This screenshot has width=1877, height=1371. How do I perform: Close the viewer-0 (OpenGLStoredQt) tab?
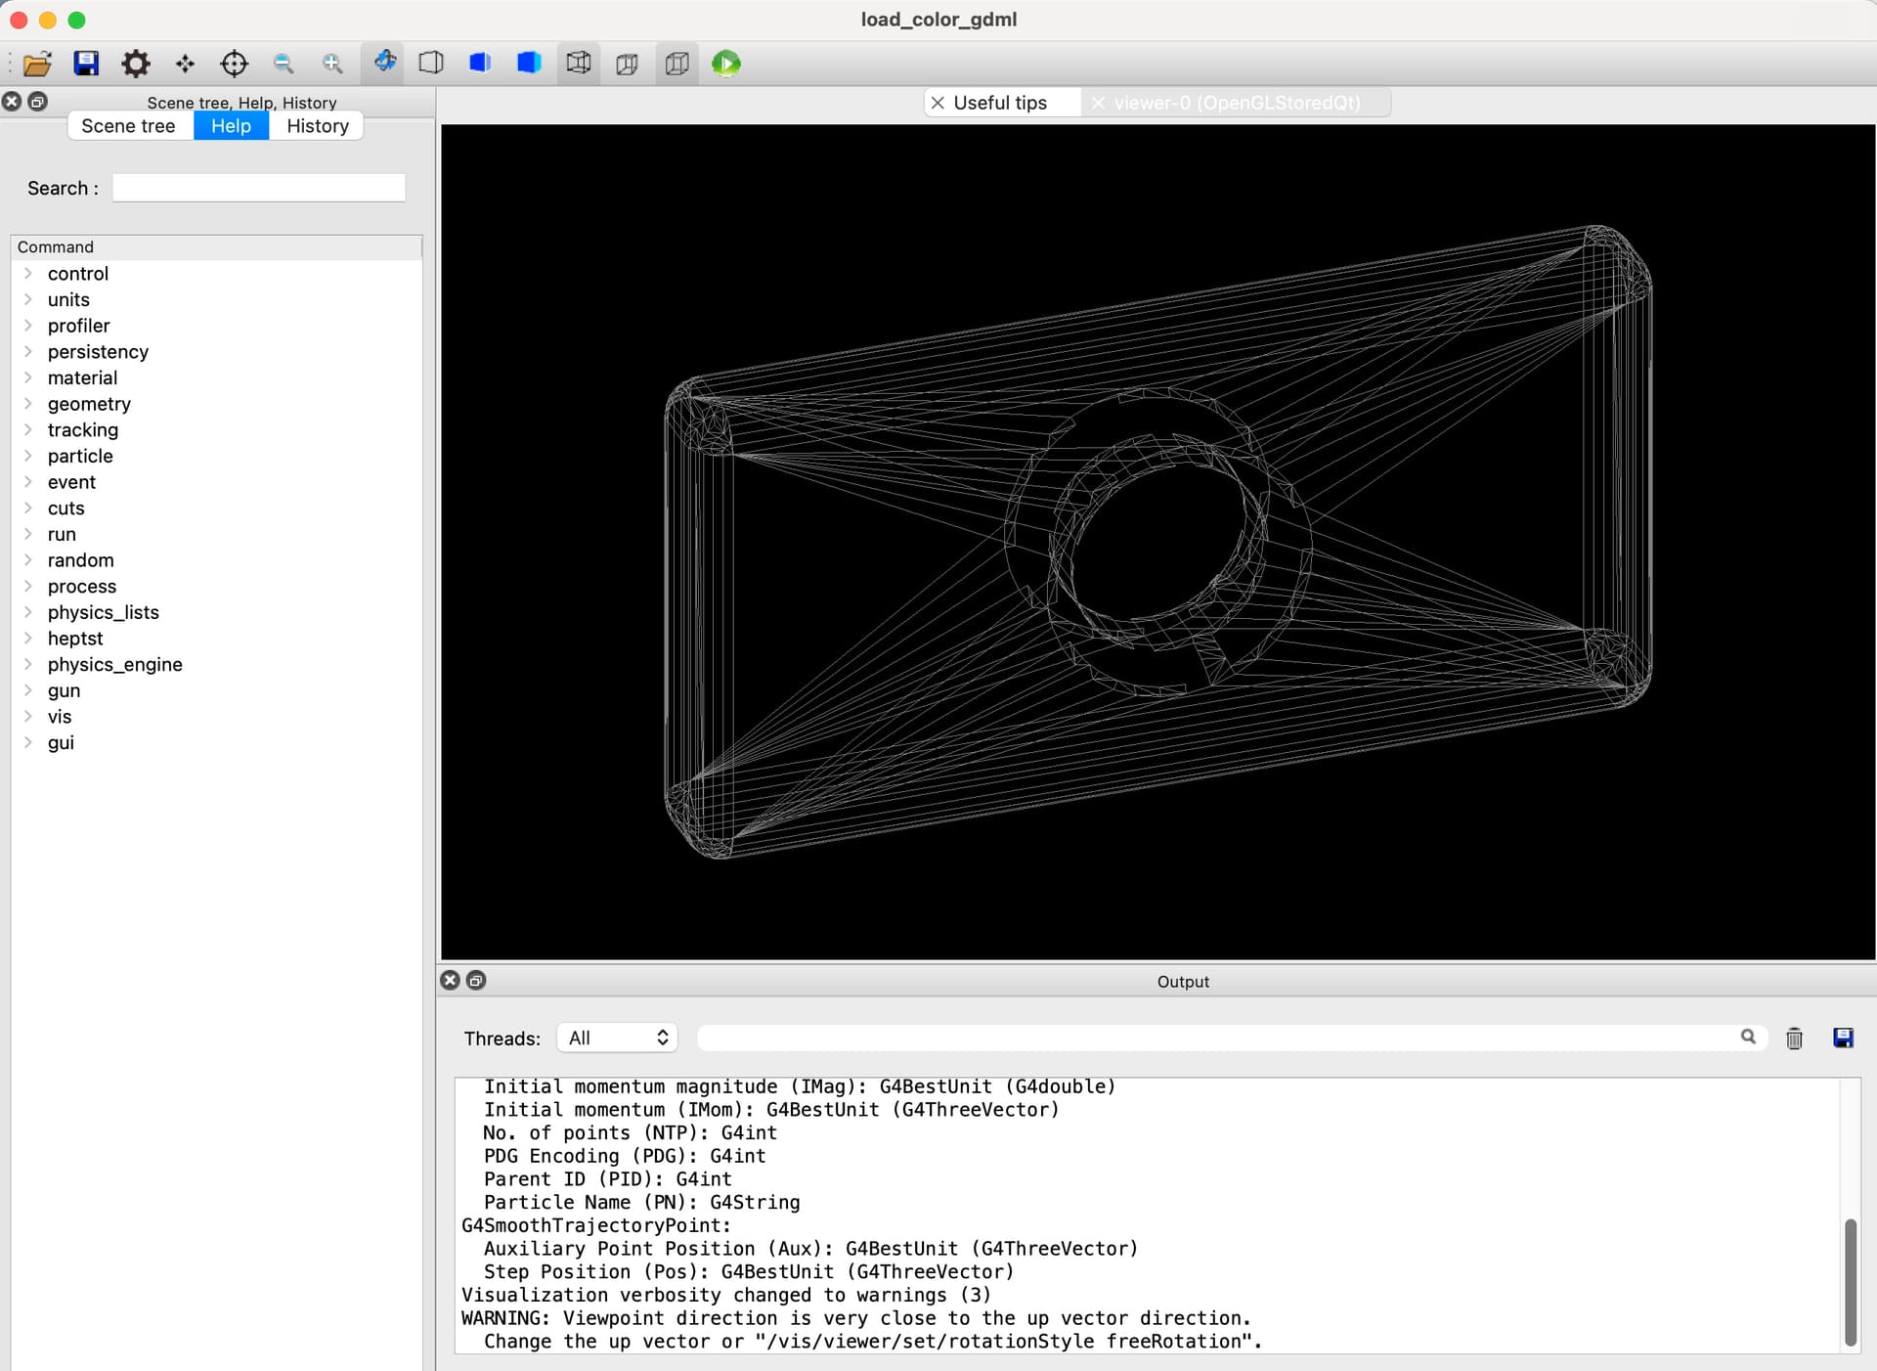click(x=1098, y=103)
